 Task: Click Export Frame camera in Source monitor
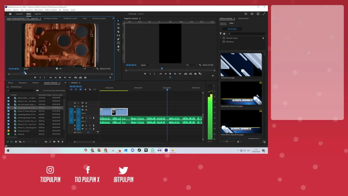click(85, 77)
